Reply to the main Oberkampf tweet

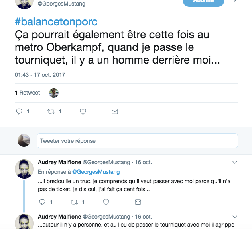click(19, 112)
